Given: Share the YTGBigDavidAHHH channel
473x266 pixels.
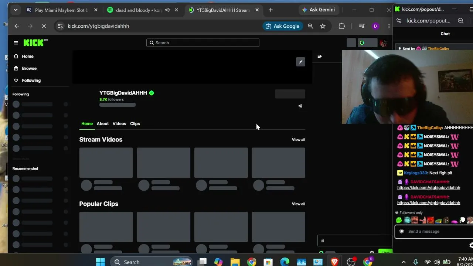Looking at the screenshot, I should point(300,106).
